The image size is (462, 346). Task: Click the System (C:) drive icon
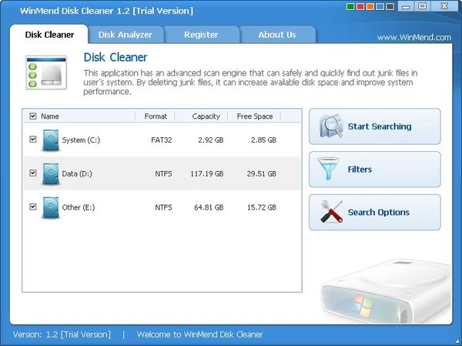50,140
